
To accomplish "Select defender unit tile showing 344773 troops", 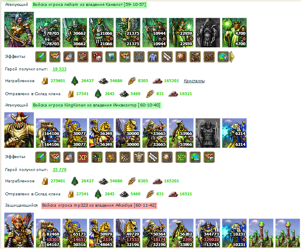I will [208, 233].
